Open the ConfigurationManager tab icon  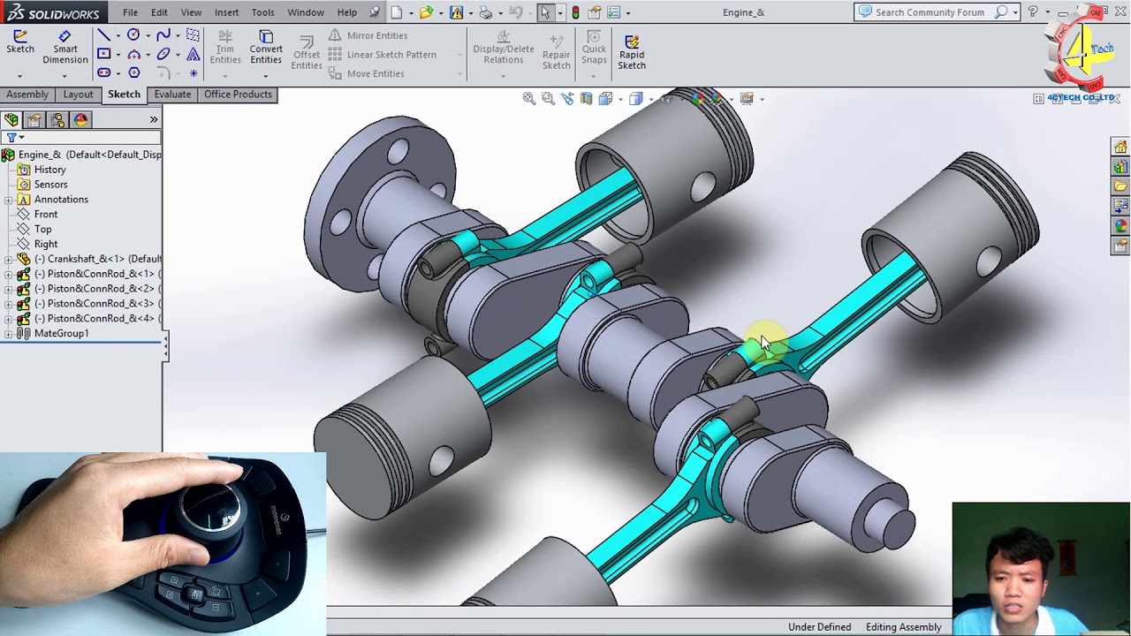(57, 119)
